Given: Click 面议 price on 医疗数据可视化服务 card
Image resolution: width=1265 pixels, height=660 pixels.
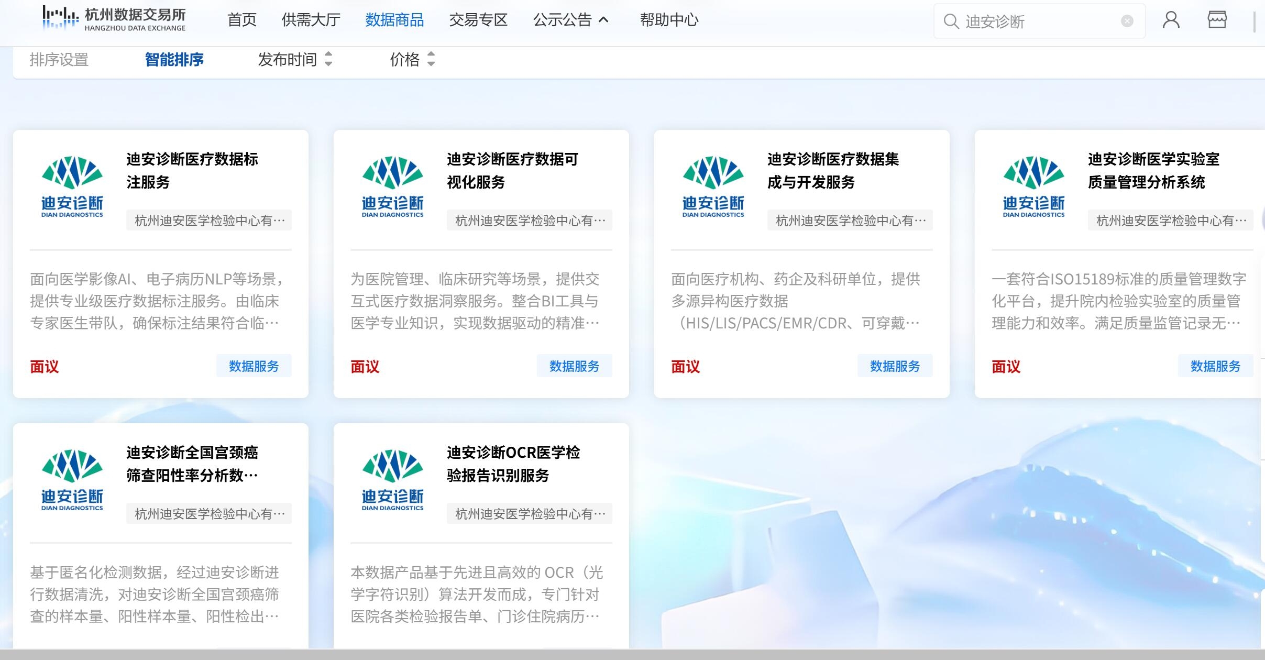Looking at the screenshot, I should point(365,367).
